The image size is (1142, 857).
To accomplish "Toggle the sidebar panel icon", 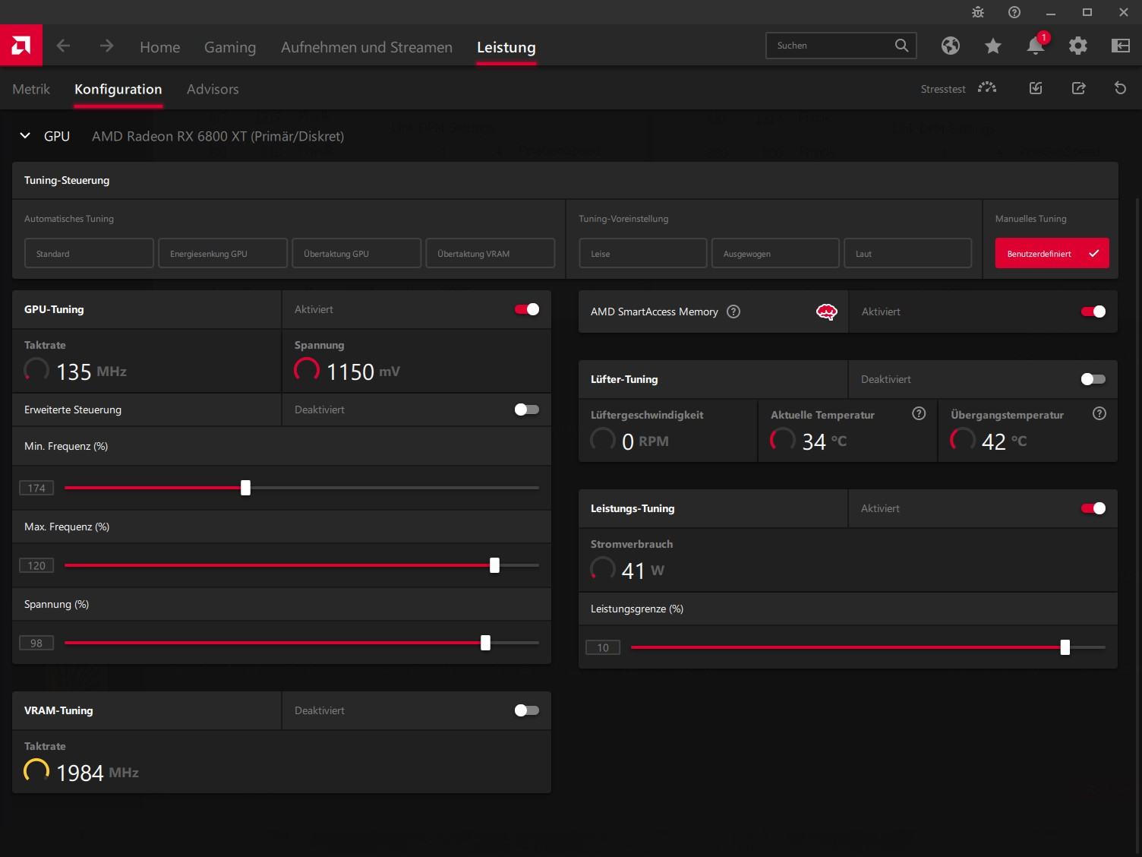I will [x=1121, y=46].
